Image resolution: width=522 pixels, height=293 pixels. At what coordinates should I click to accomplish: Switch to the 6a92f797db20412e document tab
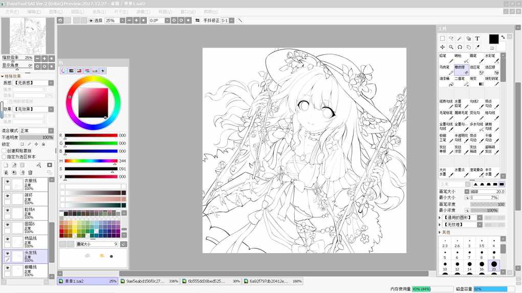273,281
